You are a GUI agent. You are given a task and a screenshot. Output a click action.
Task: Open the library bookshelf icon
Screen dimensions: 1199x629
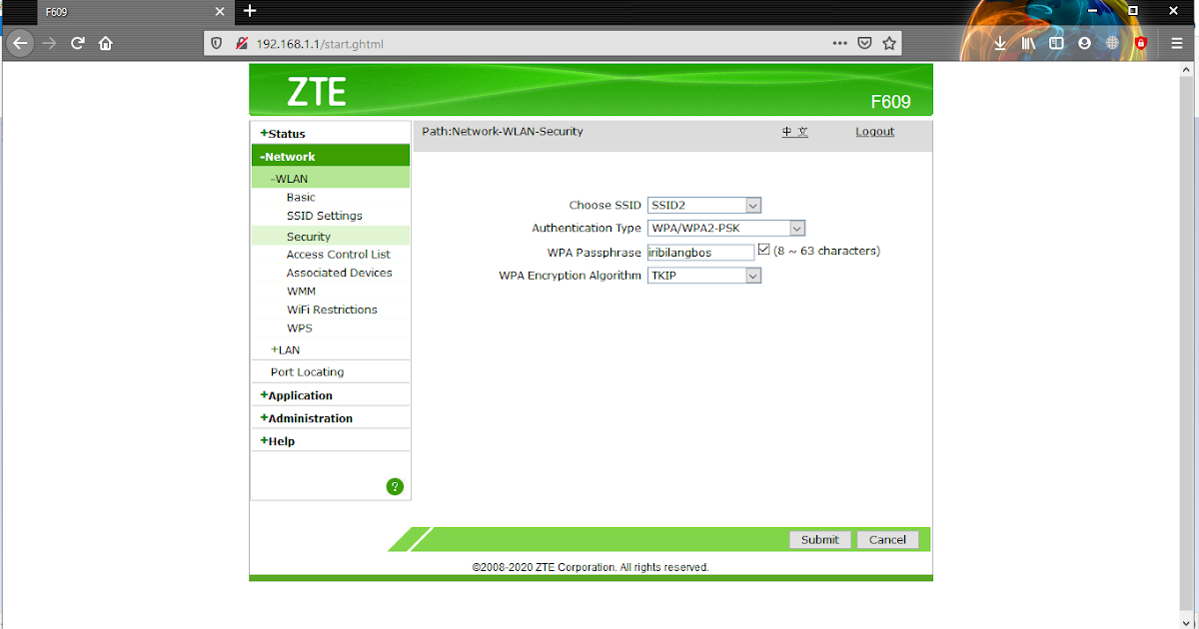(x=1028, y=43)
